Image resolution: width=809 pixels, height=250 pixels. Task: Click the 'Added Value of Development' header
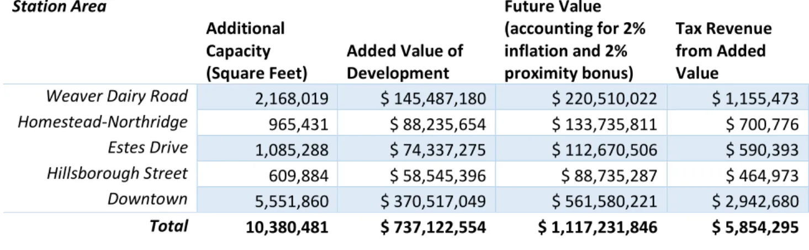[x=405, y=62]
